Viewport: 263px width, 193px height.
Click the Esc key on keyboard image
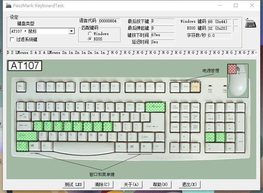coord(21,87)
